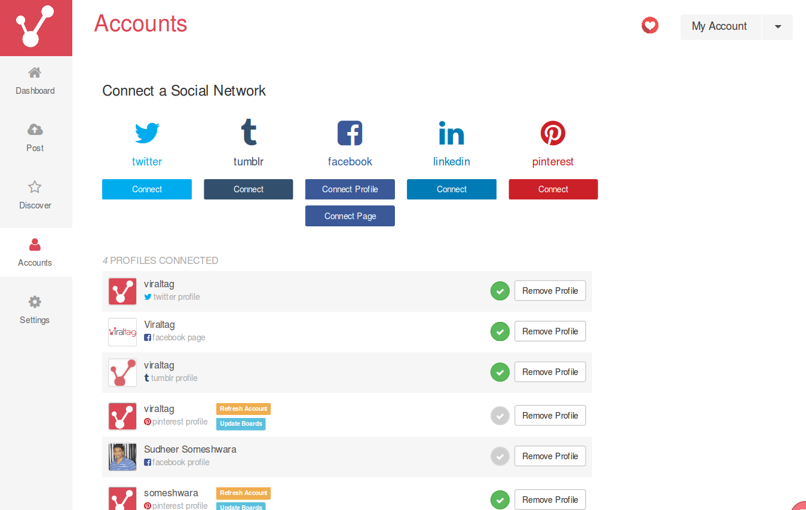Click the LinkedIn in logo
The height and width of the screenshot is (510, 806).
pos(452,133)
